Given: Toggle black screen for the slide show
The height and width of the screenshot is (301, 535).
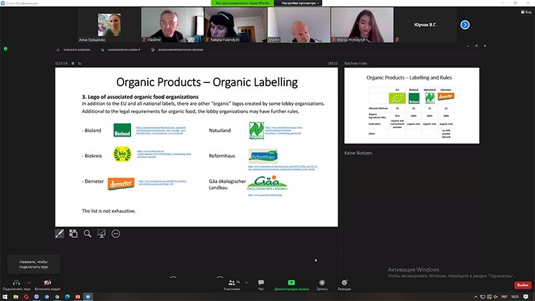Looking at the screenshot, I should pyautogui.click(x=102, y=233).
